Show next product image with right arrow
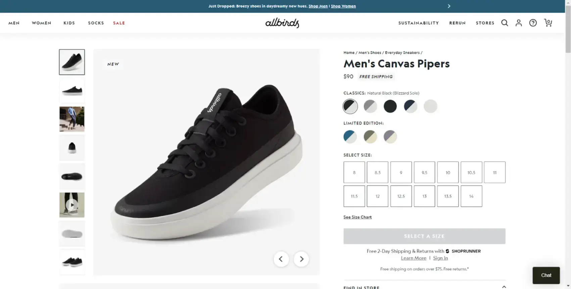This screenshot has width=571, height=289. pos(301,259)
